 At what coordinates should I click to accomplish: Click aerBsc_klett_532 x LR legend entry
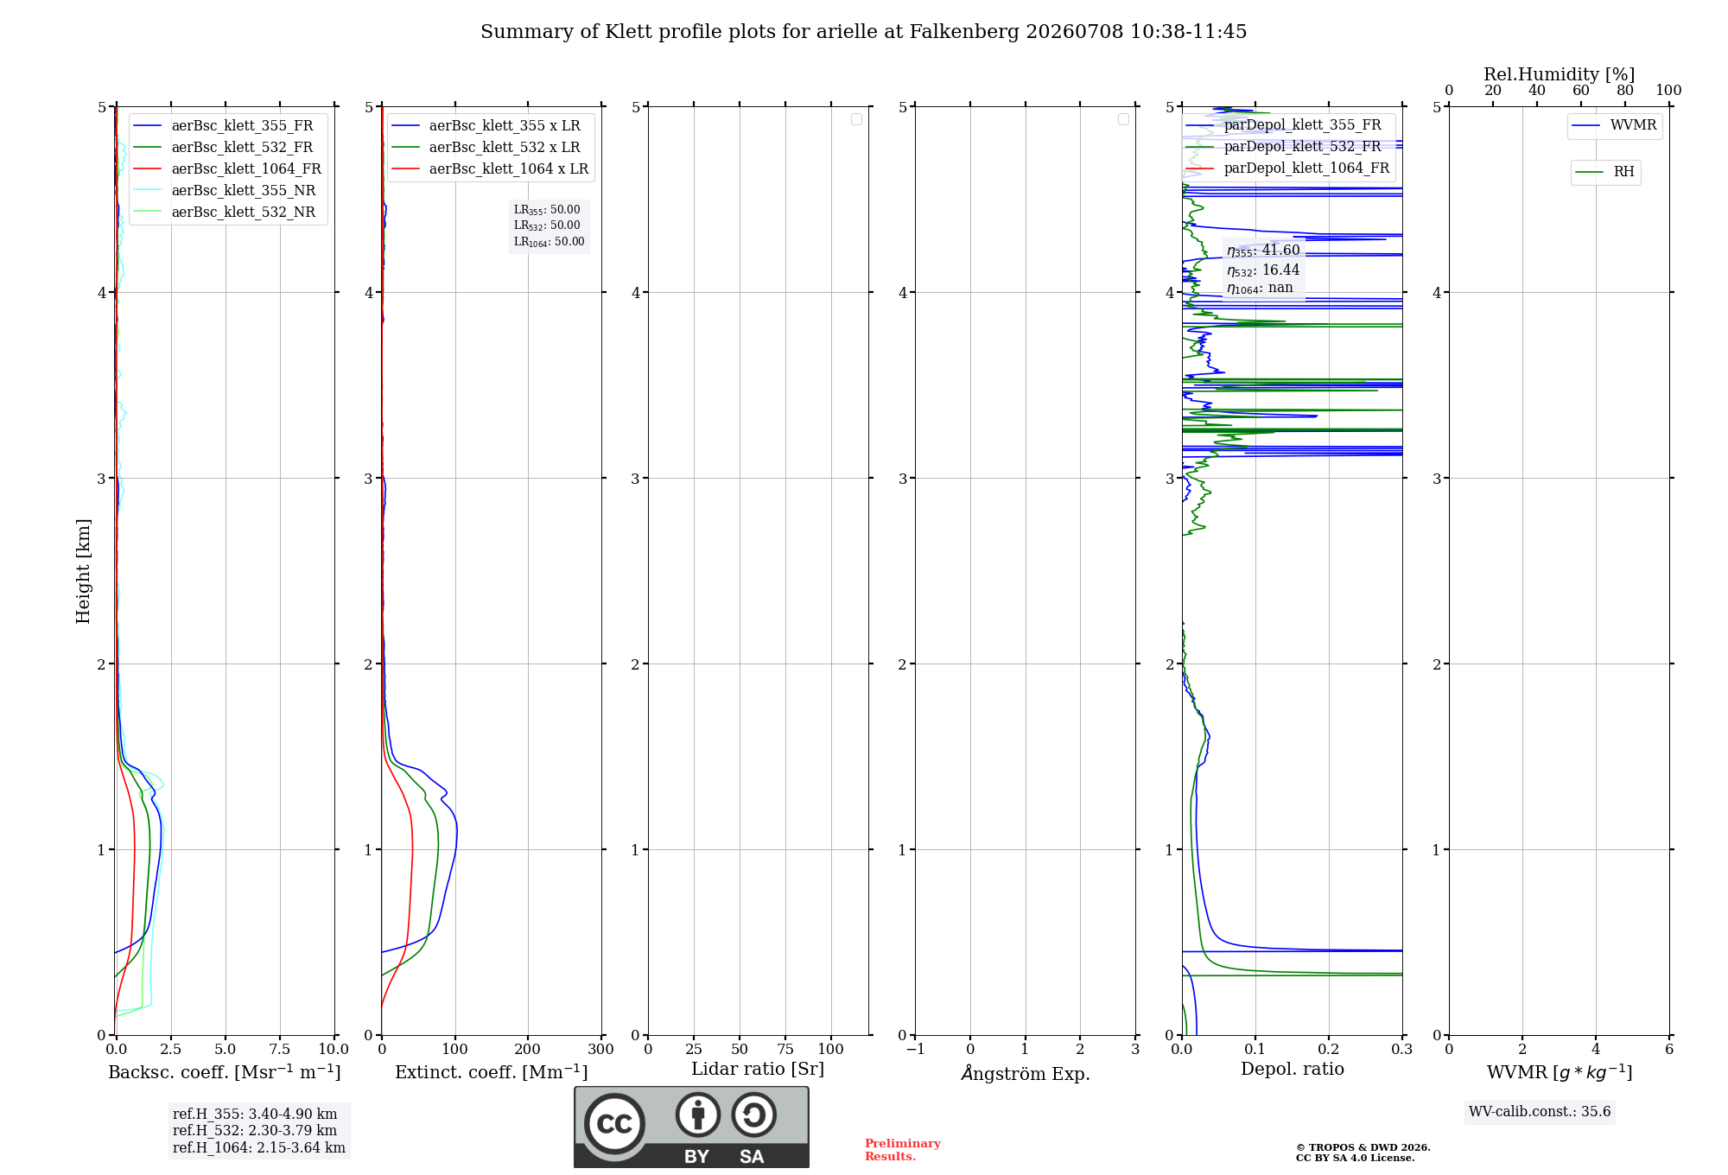pos(486,147)
